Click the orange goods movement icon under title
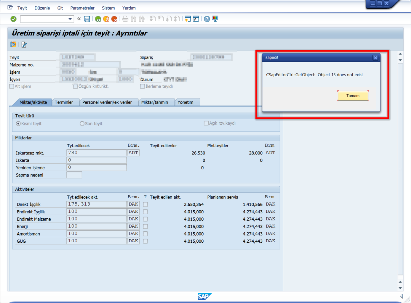The height and width of the screenshot is (303, 411). [13, 44]
